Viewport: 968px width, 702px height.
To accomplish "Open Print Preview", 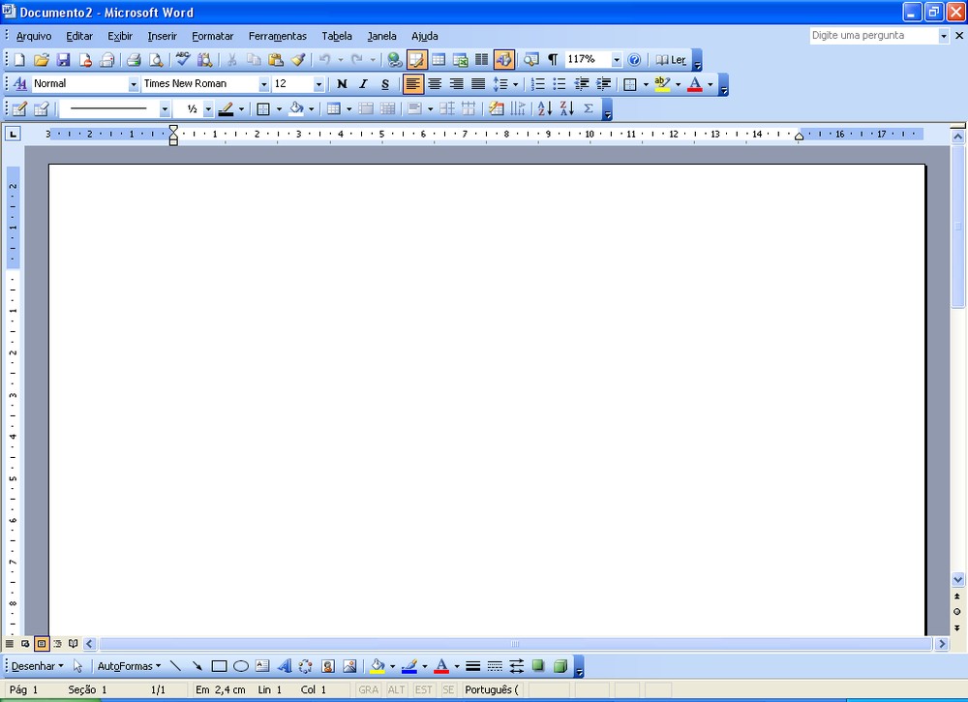I will coord(155,59).
